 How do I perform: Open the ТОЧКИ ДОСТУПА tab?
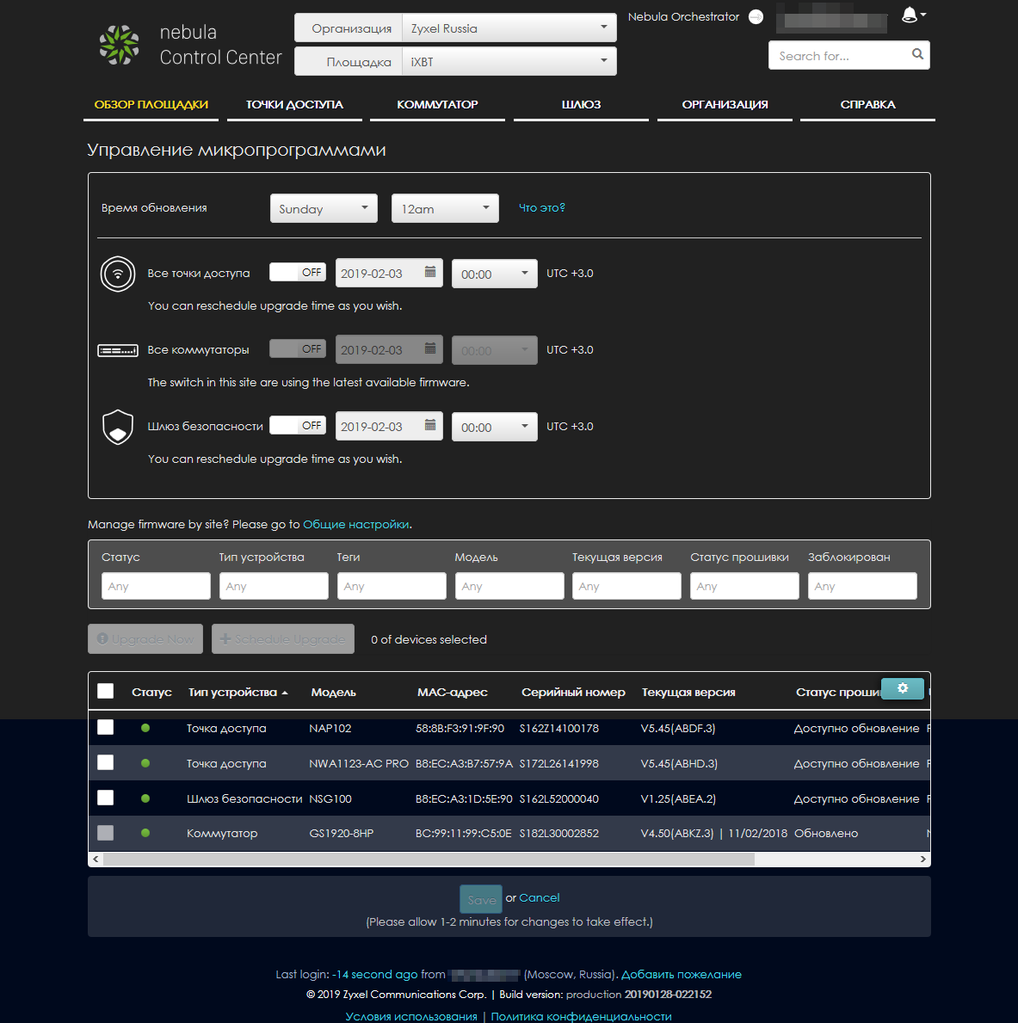[x=294, y=104]
